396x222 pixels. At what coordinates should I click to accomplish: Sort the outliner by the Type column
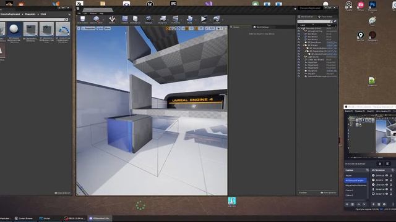point(329,25)
